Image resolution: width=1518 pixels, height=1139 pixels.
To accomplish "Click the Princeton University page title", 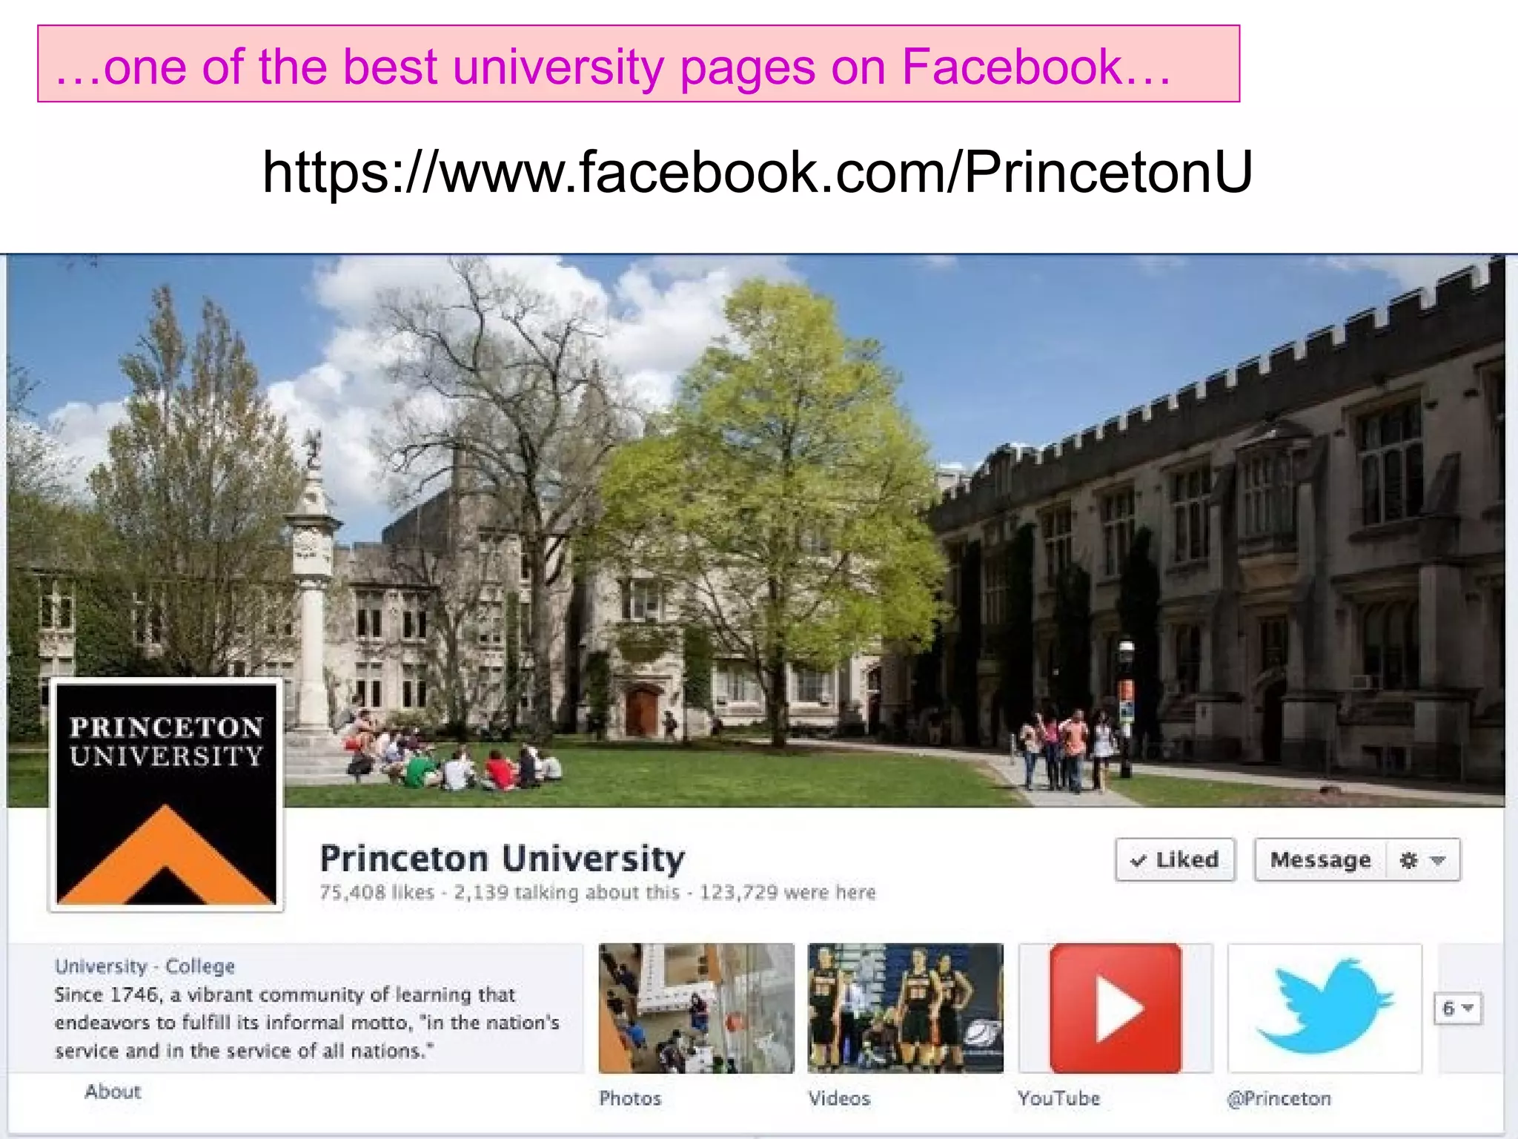I will point(503,859).
